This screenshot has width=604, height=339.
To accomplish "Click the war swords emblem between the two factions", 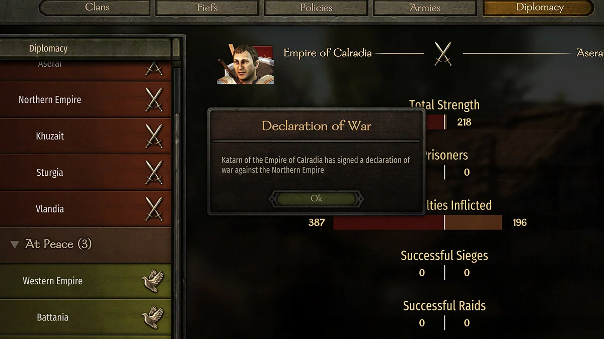I will click(443, 53).
